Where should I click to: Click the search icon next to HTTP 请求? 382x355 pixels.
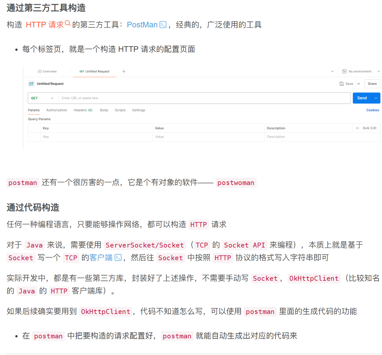pos(67,23)
